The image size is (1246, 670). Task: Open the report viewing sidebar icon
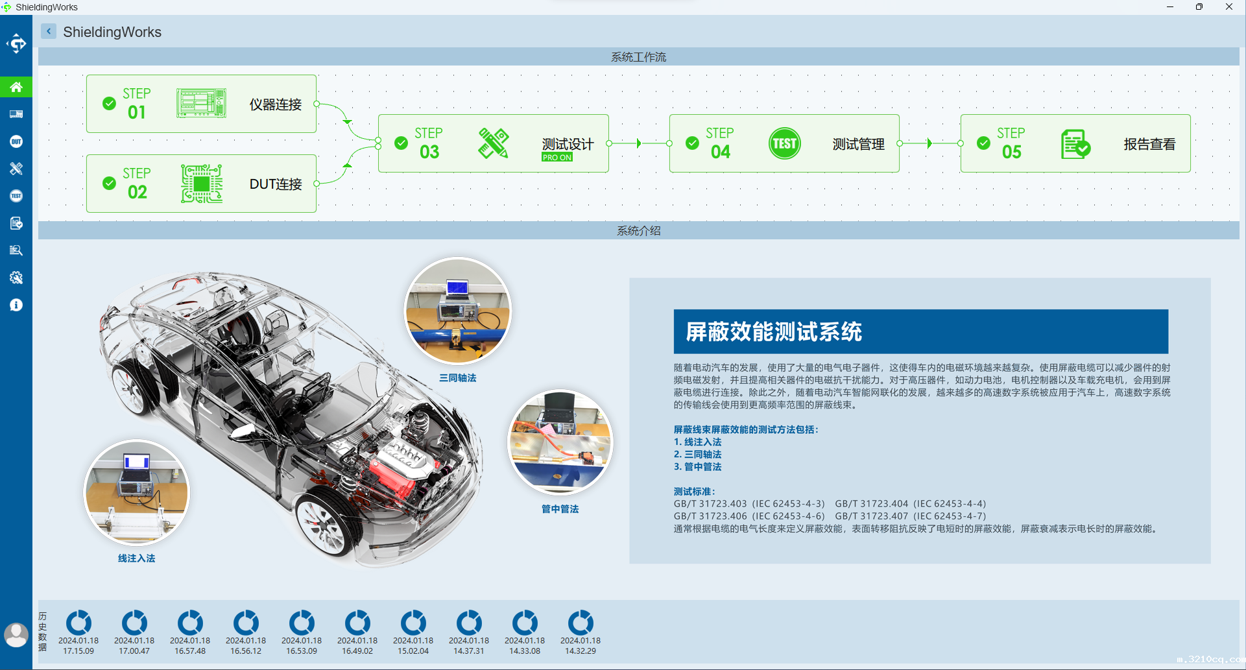coord(16,223)
